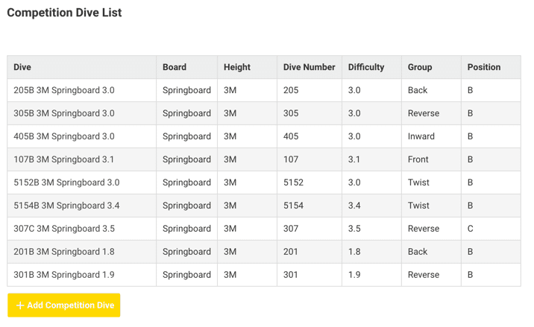Sort table by Height header
Viewport: 534px width, 327px height.
tap(237, 67)
